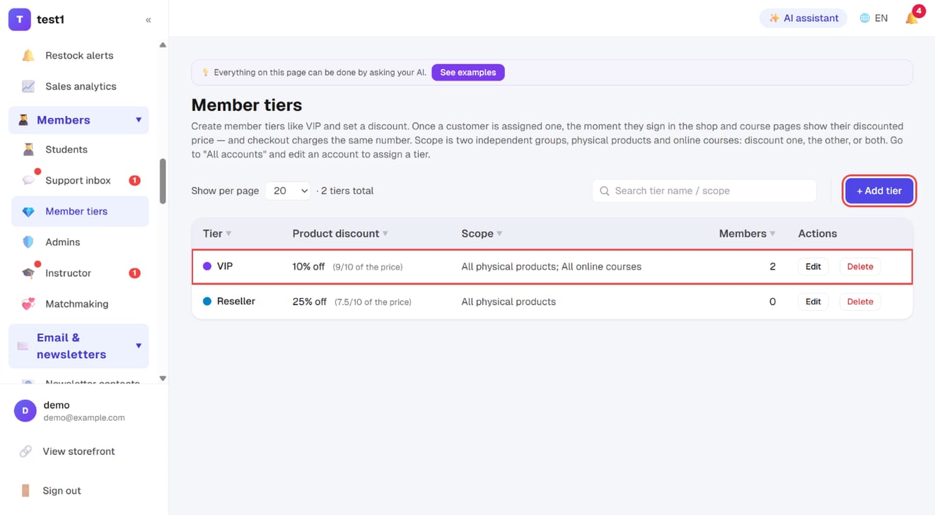Screen dimensions: 935x515
Task: Collapse the sidebar with double chevron
Action: pyautogui.click(x=149, y=20)
